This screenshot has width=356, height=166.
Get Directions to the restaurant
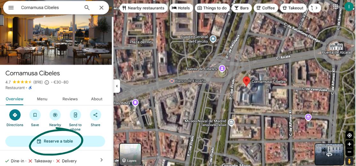click(x=15, y=115)
